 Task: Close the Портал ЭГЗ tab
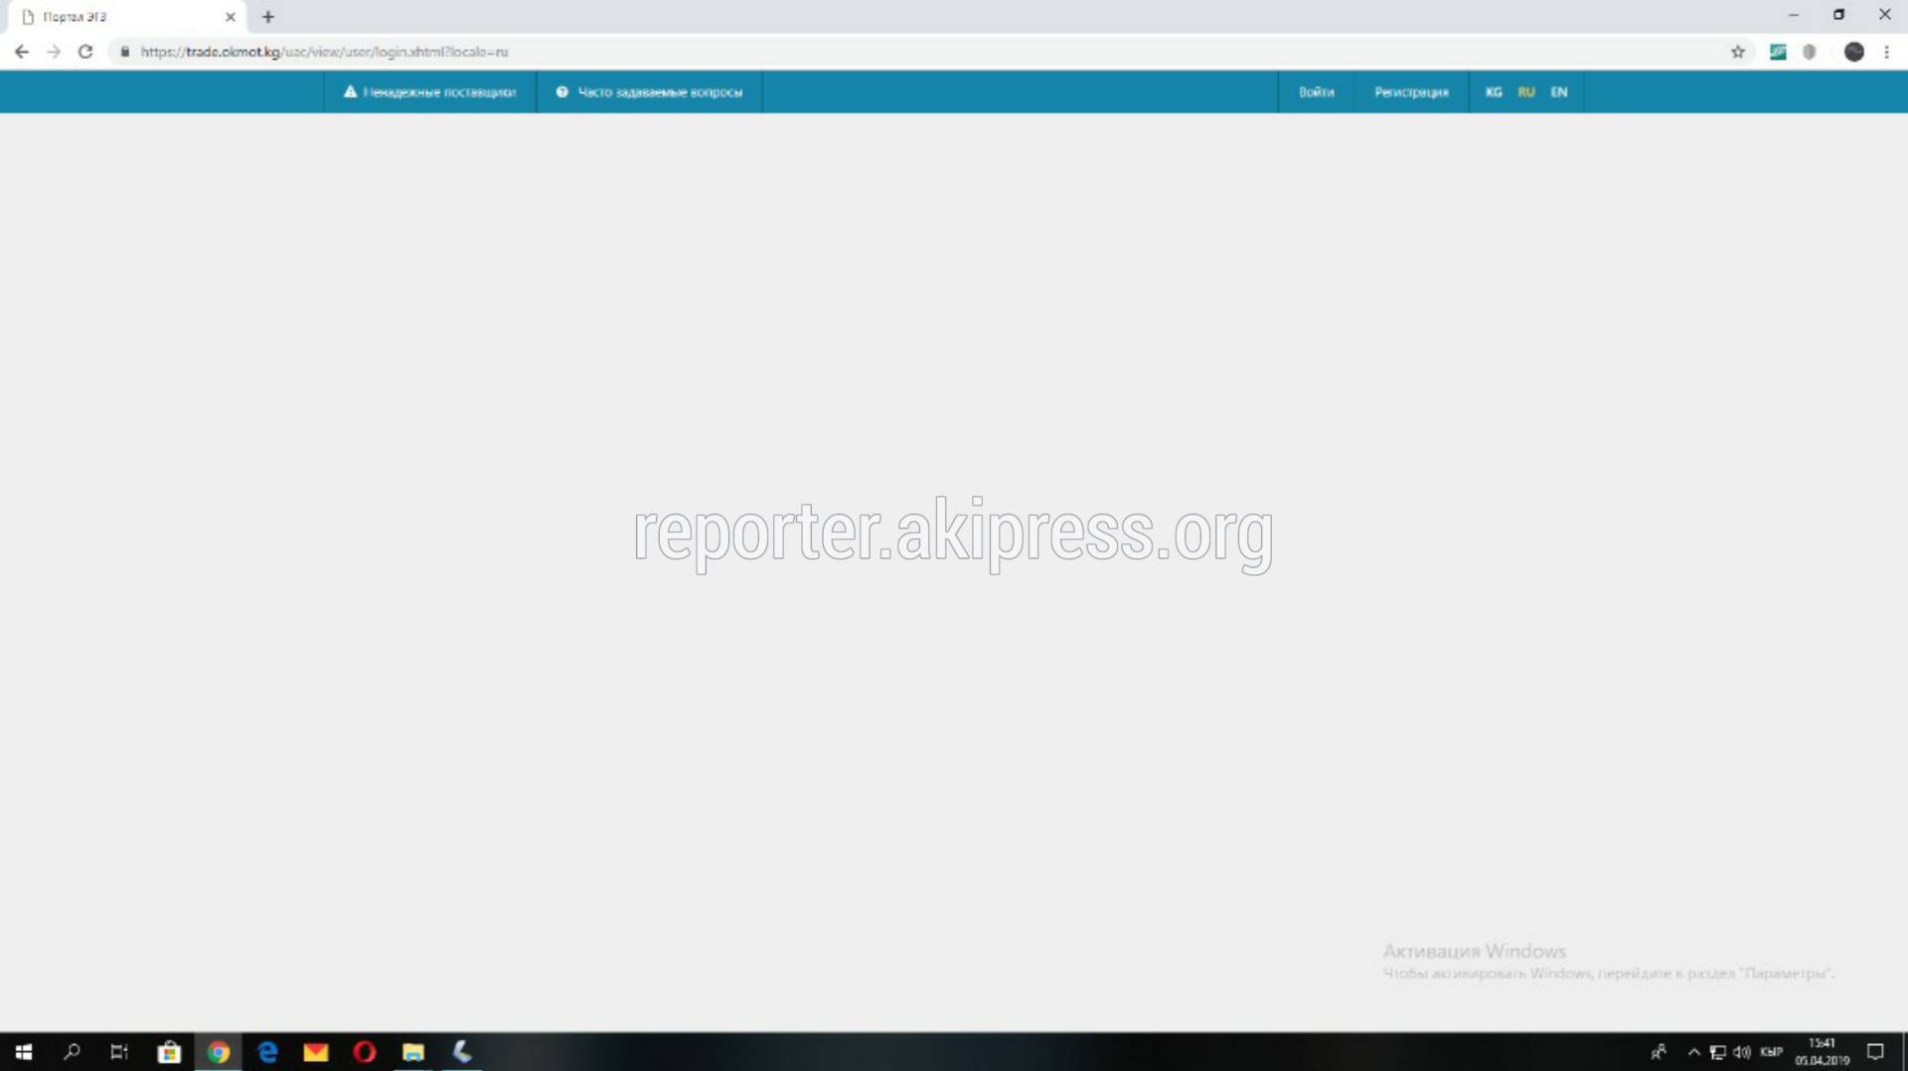pos(231,17)
